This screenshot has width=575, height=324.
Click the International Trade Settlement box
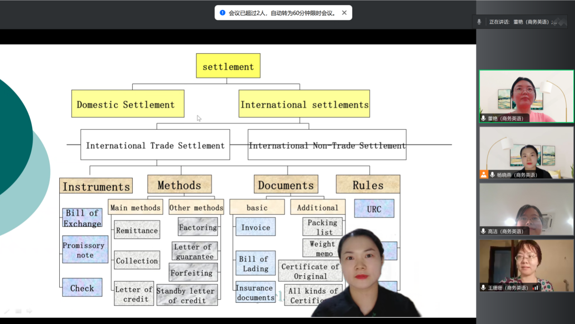tap(155, 145)
